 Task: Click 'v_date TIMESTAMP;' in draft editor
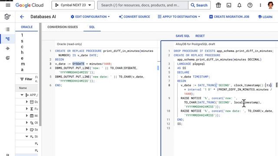pos(195,77)
